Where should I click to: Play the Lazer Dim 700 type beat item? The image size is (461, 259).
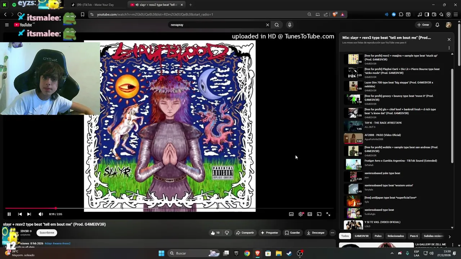[x=396, y=86]
